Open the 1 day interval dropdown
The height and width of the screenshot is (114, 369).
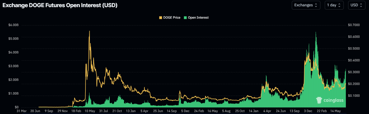(x=334, y=5)
